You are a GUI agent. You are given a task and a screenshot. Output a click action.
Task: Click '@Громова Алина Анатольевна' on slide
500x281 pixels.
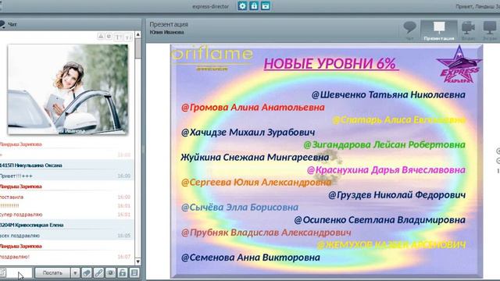pos(253,108)
